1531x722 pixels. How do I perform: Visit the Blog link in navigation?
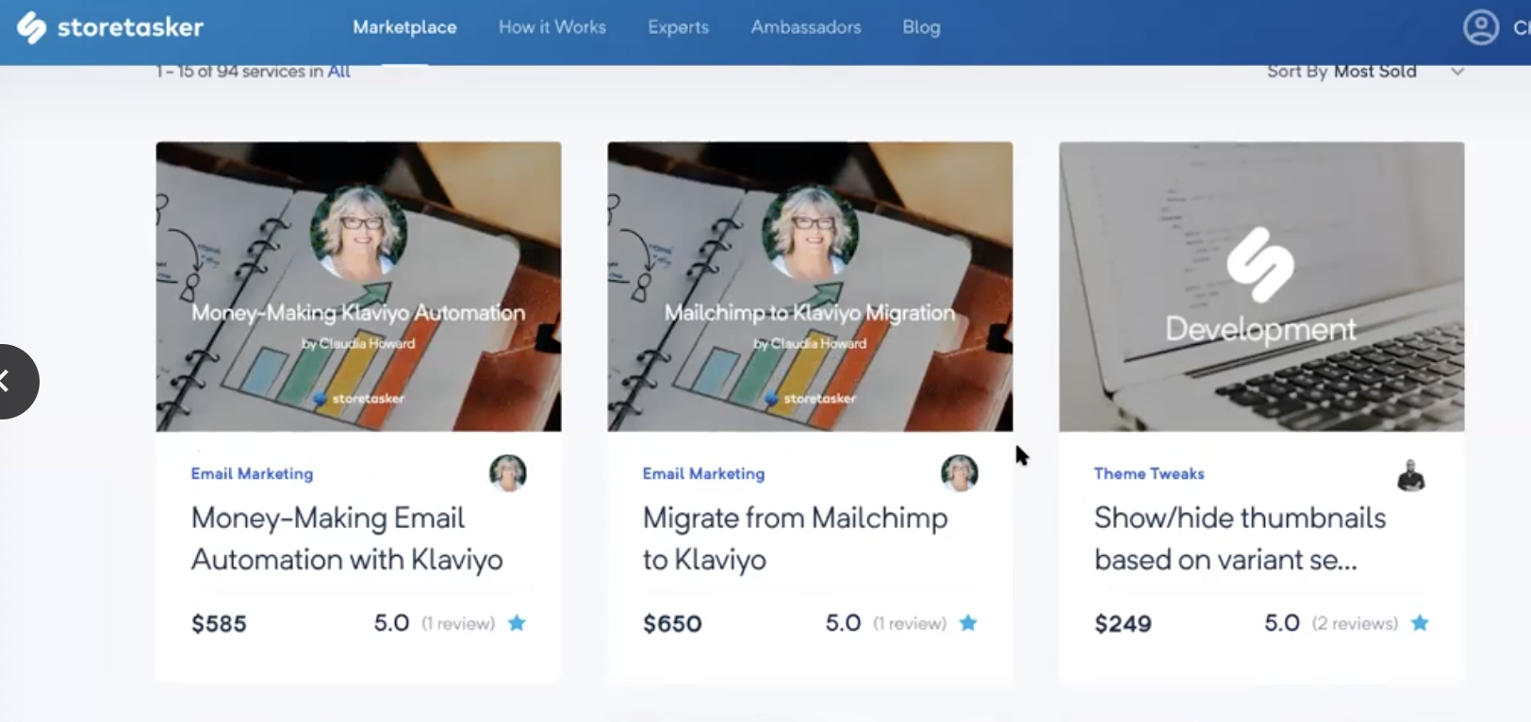(x=921, y=27)
